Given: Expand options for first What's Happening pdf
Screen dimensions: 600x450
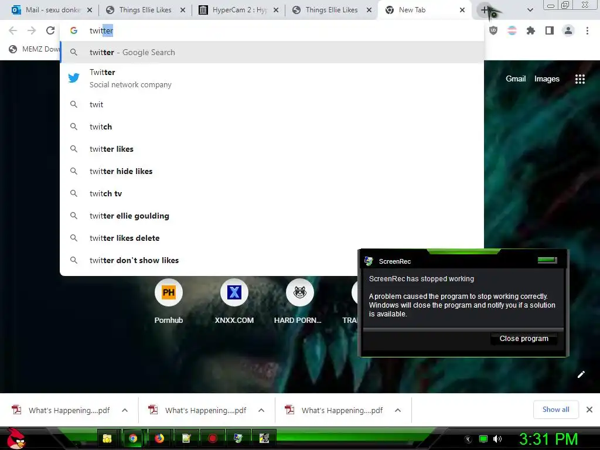Looking at the screenshot, I should point(125,410).
